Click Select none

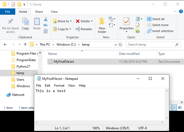(x=158, y=25)
